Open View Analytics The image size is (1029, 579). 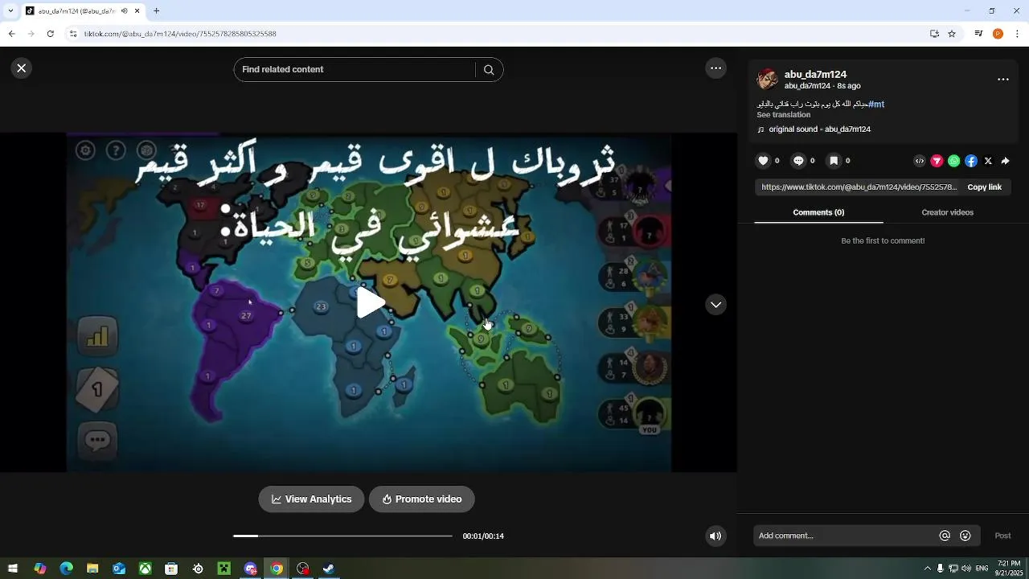(311, 499)
